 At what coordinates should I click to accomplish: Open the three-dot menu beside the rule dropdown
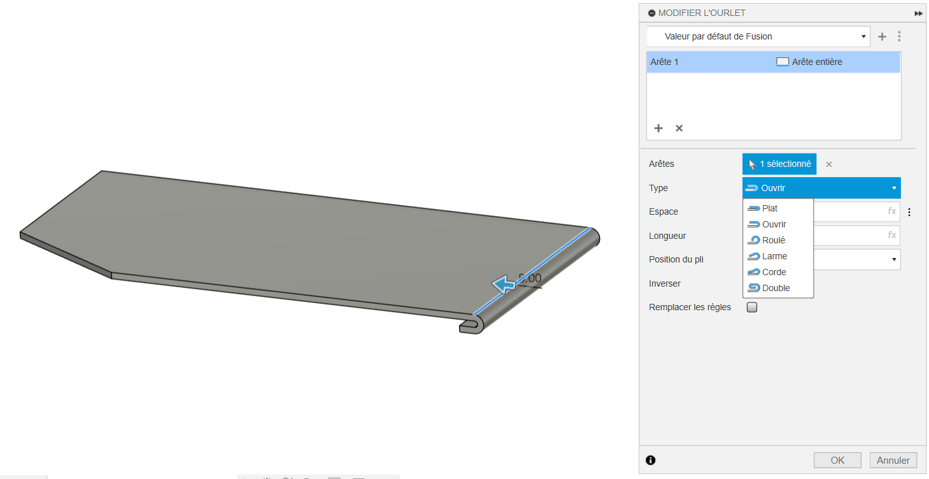coord(899,37)
